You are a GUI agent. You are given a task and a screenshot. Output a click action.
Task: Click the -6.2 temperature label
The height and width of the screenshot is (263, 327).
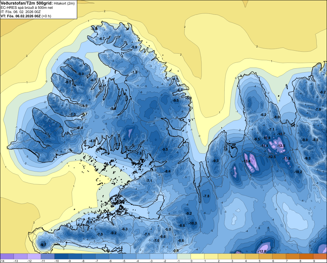(x=263, y=115)
